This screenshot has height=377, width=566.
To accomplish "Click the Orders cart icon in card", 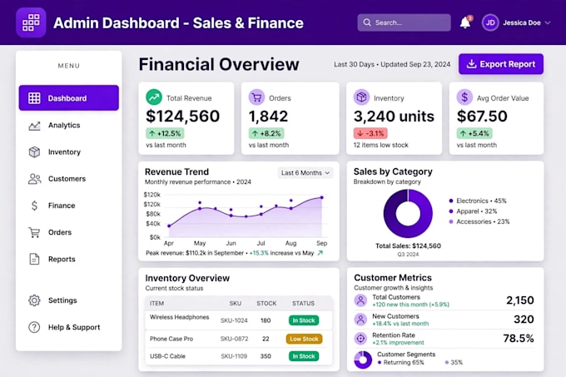I will click(x=256, y=97).
